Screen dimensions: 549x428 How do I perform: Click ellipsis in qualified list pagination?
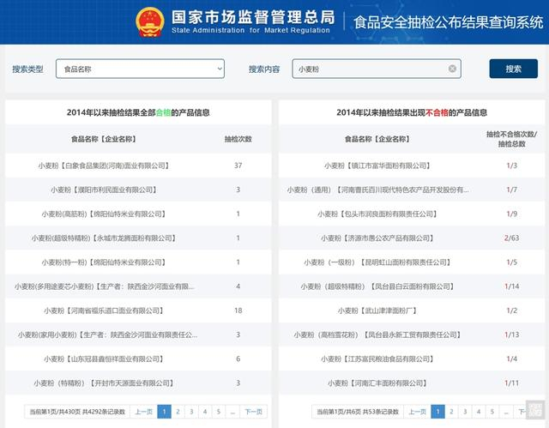click(232, 412)
